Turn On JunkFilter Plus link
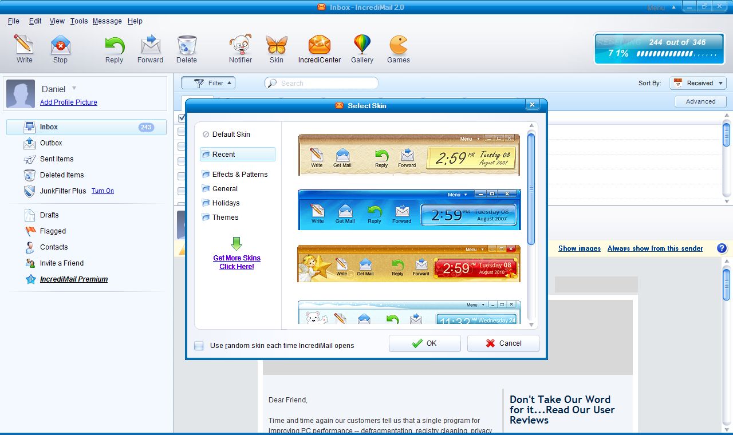Screen dimensions: 733x435 click(103, 191)
